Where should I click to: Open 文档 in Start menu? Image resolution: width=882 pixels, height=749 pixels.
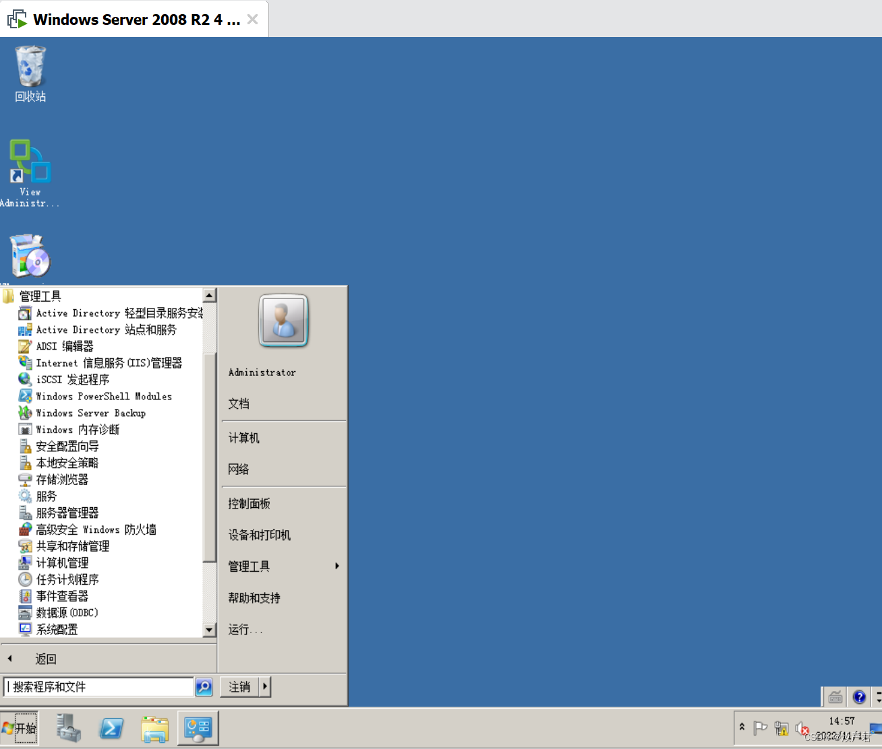(239, 404)
